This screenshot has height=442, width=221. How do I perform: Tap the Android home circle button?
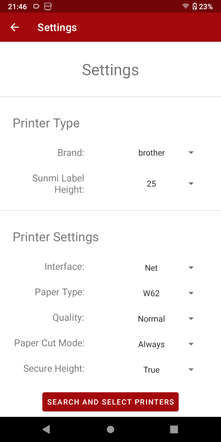[110, 429]
